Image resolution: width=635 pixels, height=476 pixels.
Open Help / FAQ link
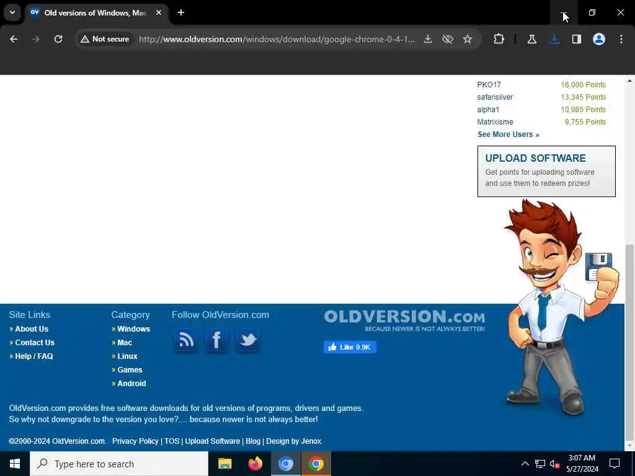click(x=34, y=356)
